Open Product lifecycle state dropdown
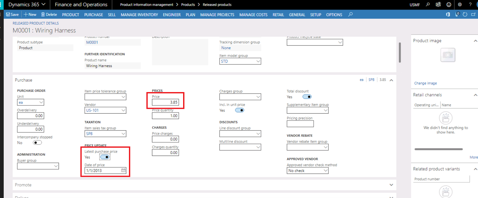Viewport: 478px width, 198px height. pyautogui.click(x=340, y=42)
